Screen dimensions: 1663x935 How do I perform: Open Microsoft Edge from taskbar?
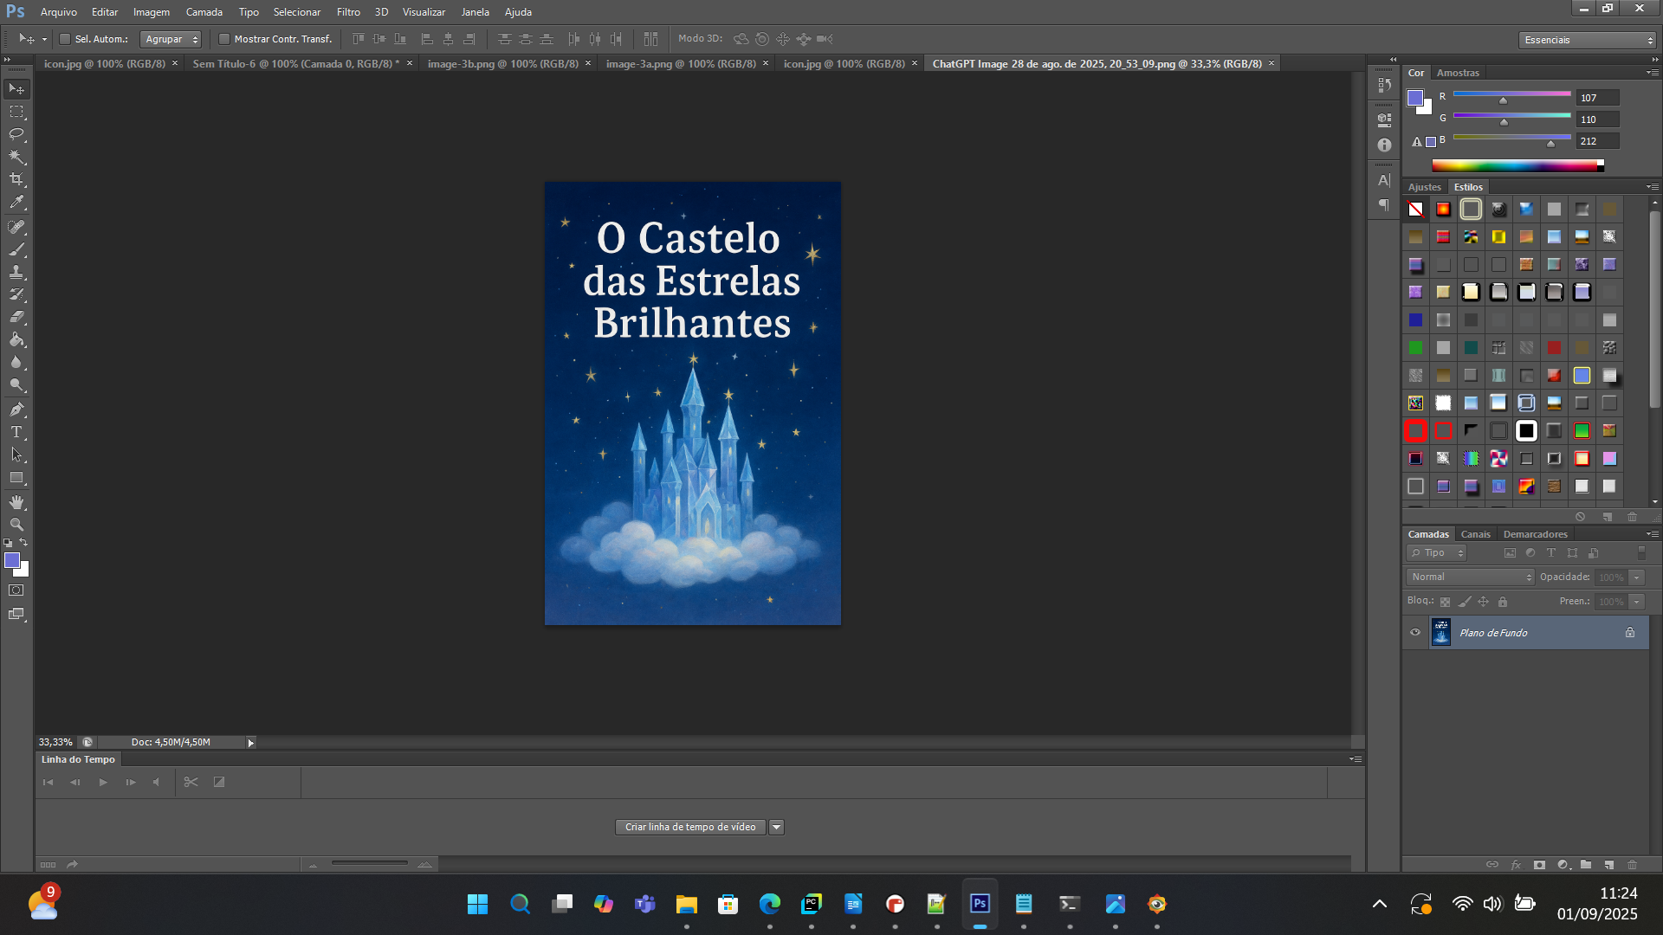coord(769,904)
